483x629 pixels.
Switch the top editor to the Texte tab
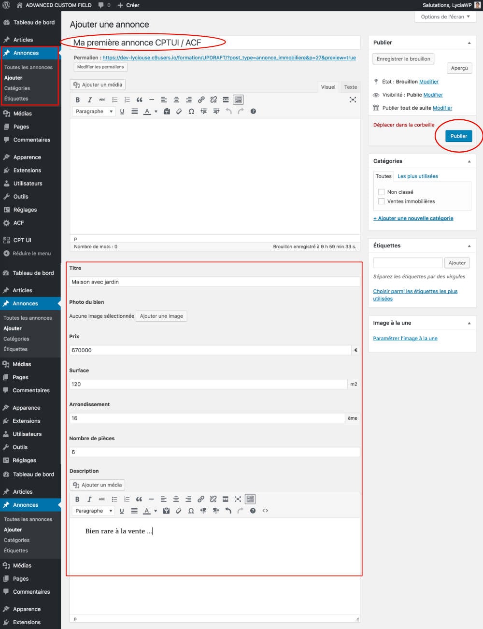(x=351, y=87)
